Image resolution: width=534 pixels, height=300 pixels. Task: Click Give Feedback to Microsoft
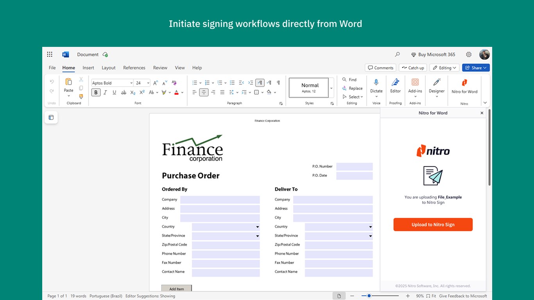463,296
